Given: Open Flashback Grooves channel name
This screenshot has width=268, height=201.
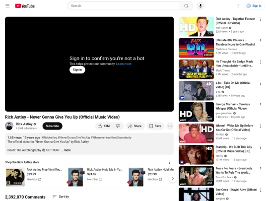Looking at the screenshot, I should click(x=226, y=49).
